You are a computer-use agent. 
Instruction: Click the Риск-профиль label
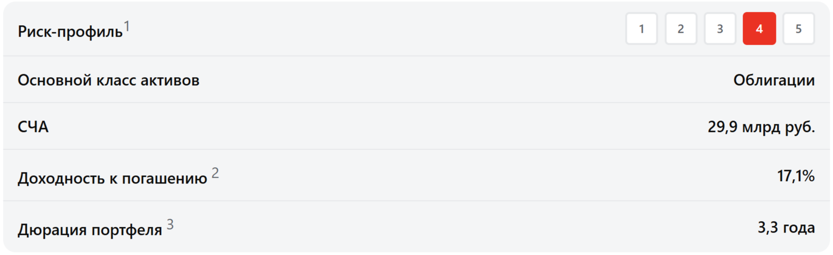pos(70,32)
